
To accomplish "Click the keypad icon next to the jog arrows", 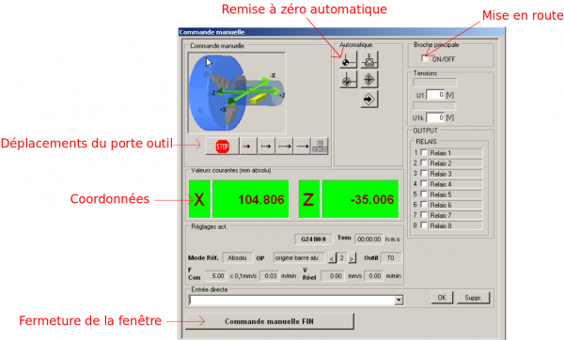I will 320,147.
